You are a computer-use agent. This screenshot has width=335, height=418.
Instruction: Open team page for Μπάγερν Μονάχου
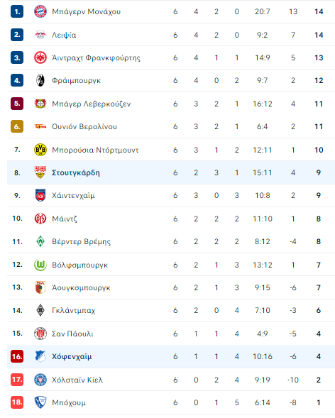click(x=86, y=12)
